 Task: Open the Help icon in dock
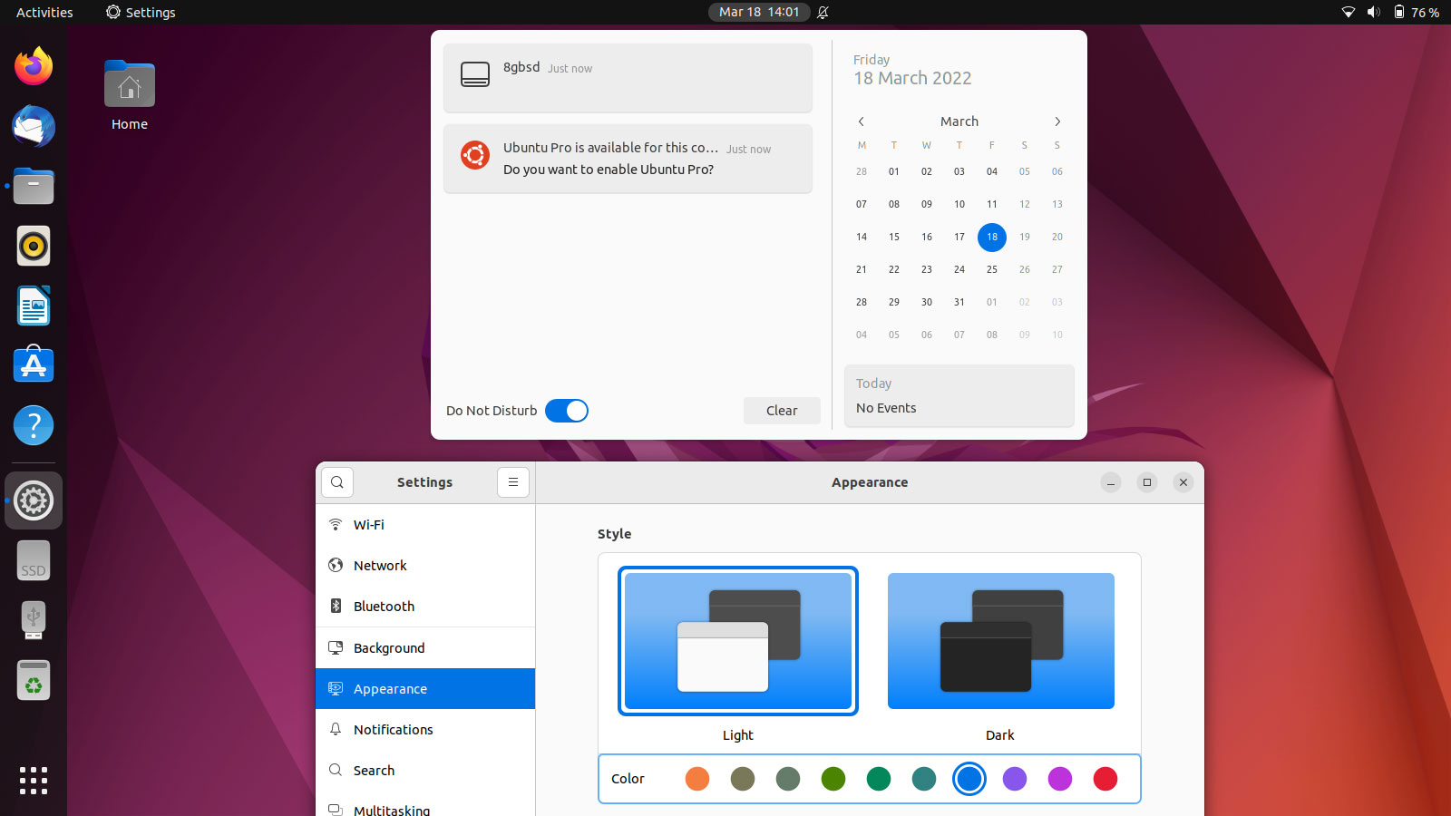(34, 425)
